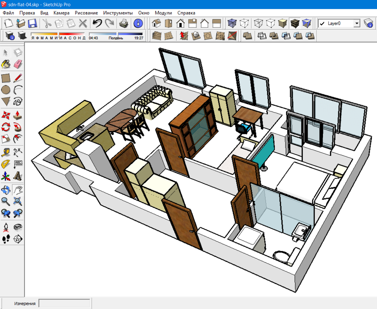Toggle shadows display on or off

22,36
